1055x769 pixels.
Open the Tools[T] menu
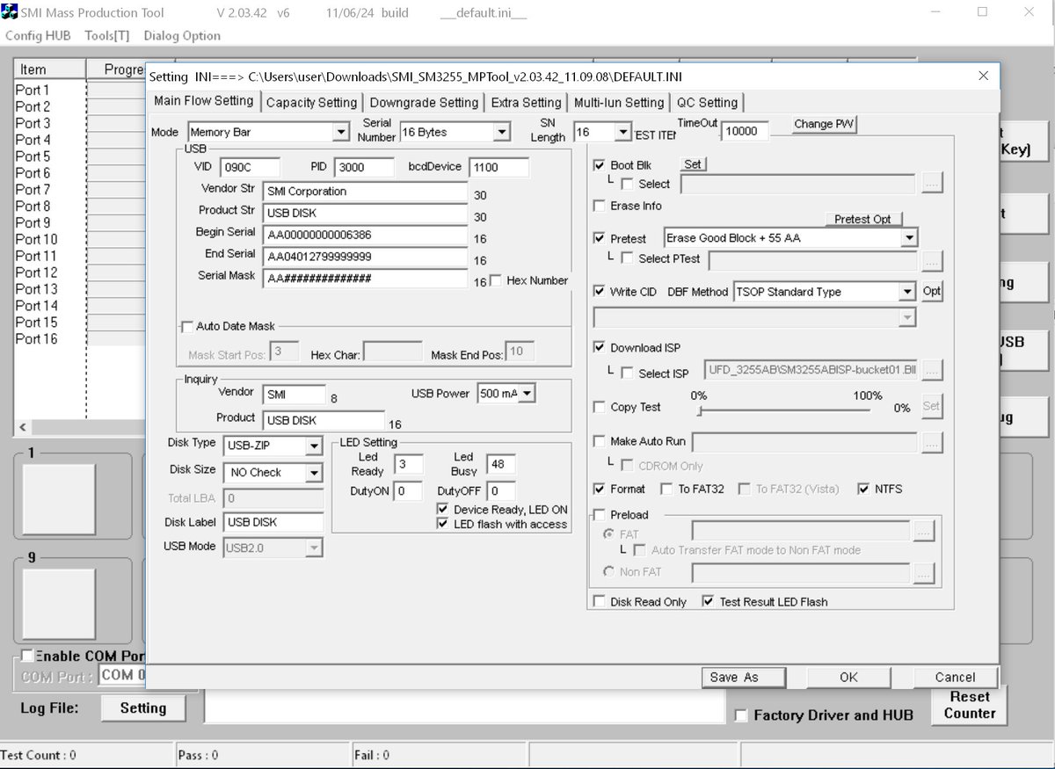click(107, 36)
